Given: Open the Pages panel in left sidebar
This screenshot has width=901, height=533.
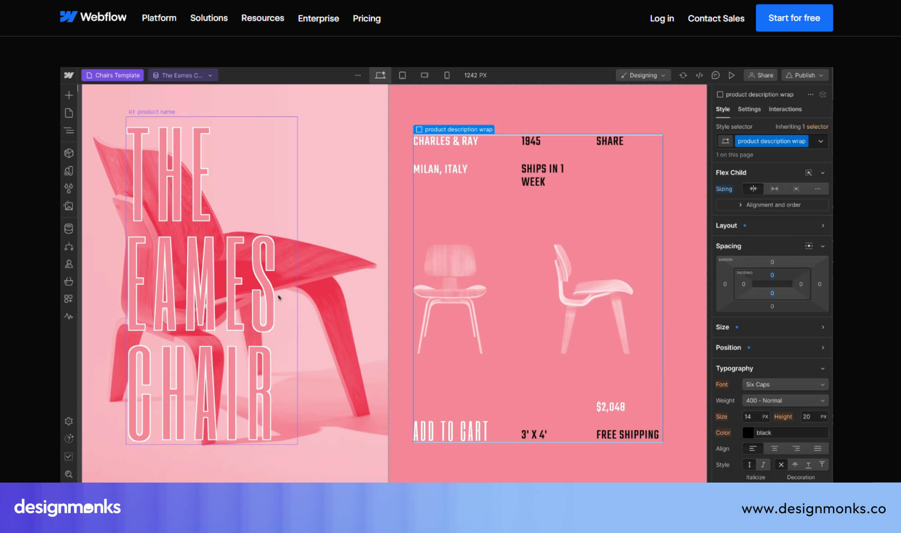Looking at the screenshot, I should [69, 113].
